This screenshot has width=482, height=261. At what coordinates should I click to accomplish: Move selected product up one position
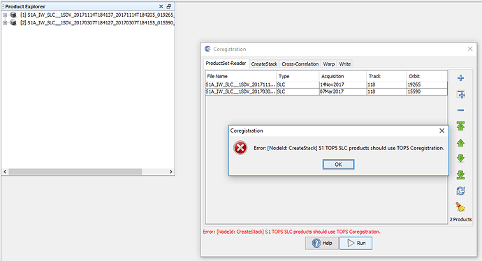tap(460, 143)
